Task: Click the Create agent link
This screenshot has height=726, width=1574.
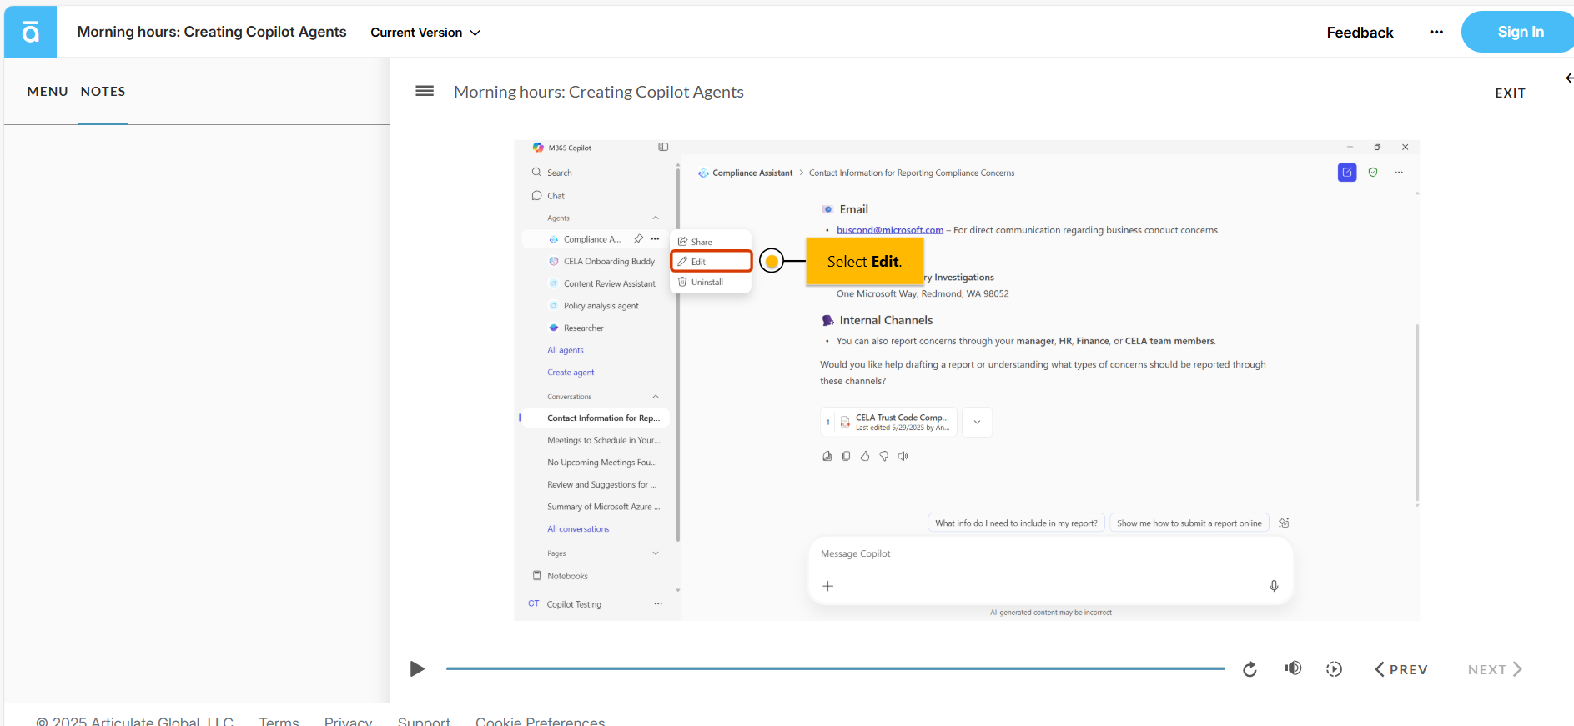Action: [x=571, y=373]
